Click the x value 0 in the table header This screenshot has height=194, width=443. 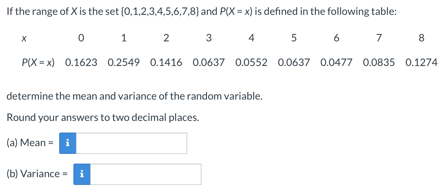(x=81, y=38)
